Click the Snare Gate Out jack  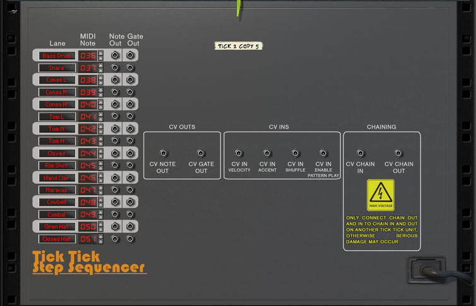130,68
